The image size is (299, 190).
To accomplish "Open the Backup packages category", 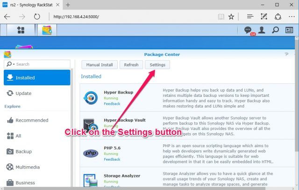I will (x=37, y=151).
